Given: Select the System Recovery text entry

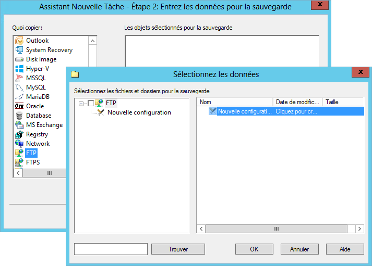Looking at the screenshot, I should pos(49,50).
